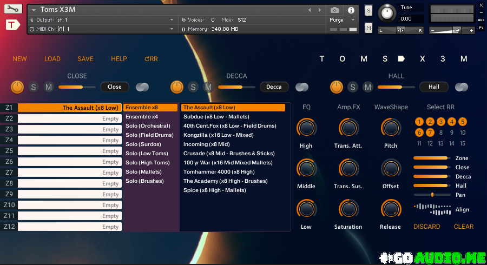Click the orange T logo icon
The image size is (487, 265).
click(13, 25)
